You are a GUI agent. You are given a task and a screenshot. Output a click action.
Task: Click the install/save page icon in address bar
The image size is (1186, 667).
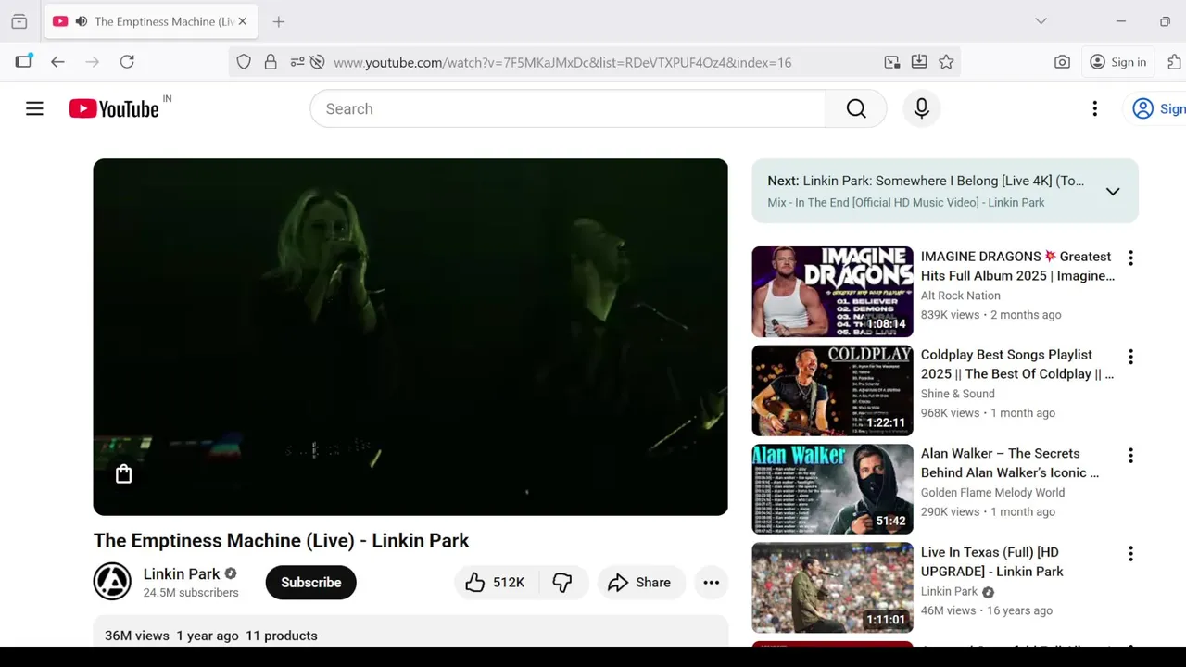919,62
